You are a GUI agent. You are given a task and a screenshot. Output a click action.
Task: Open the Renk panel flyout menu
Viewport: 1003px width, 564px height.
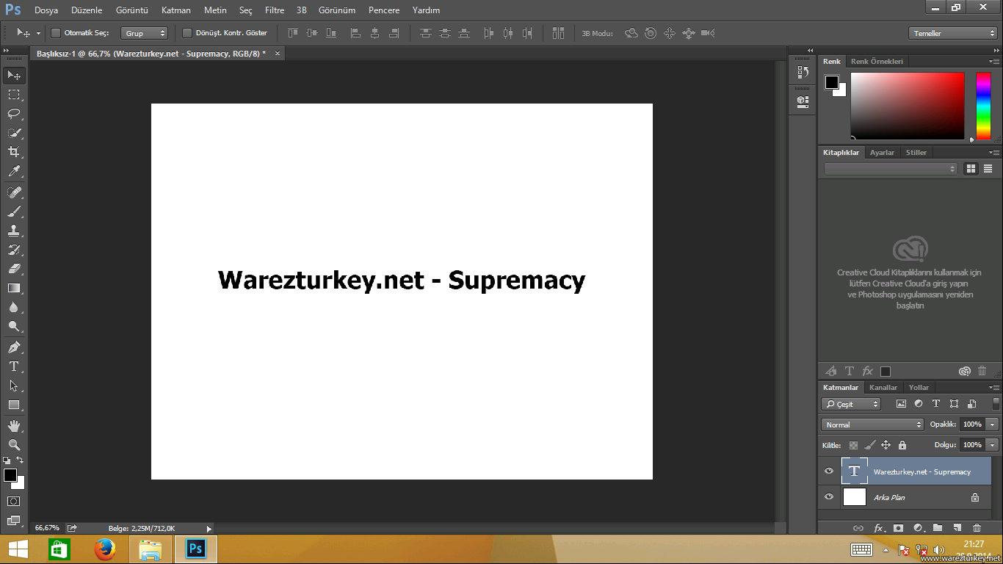pos(994,62)
